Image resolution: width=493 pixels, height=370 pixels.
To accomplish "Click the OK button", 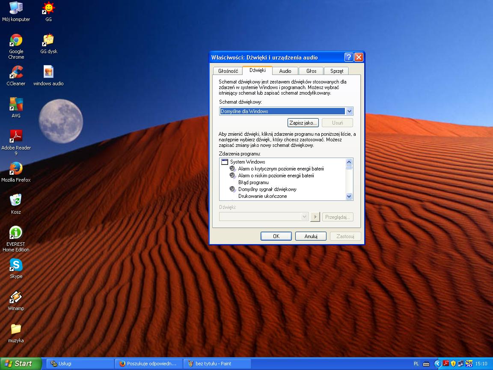I will (276, 236).
